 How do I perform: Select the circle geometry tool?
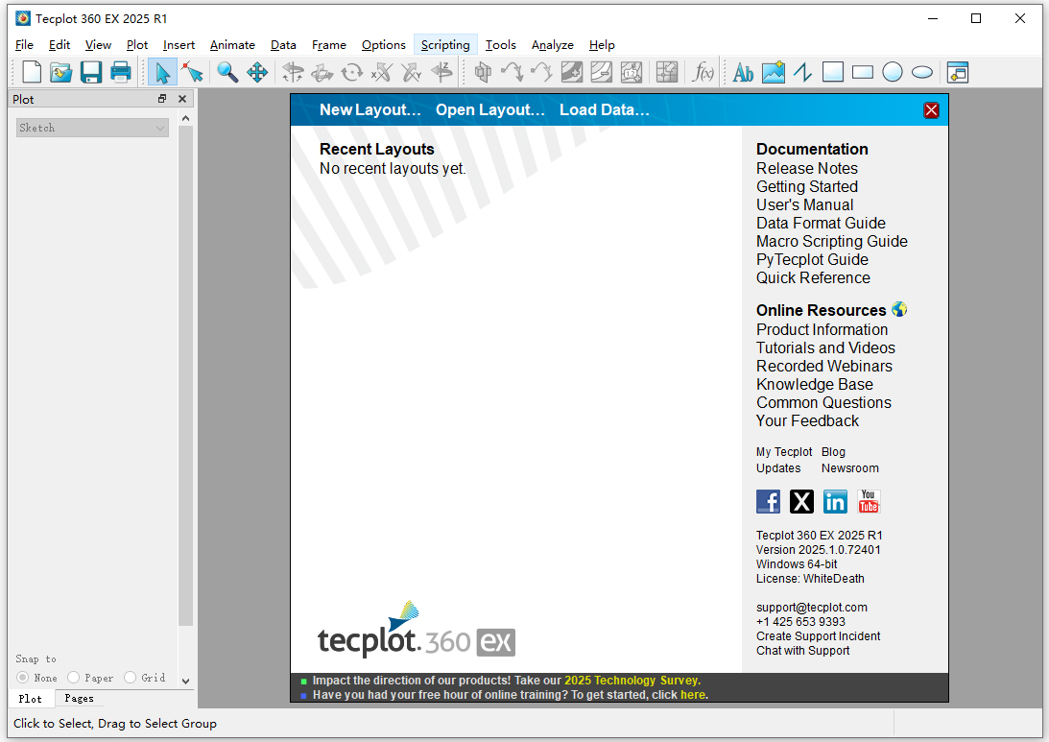click(x=892, y=72)
